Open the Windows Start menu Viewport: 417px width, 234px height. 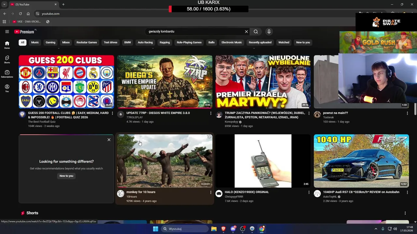click(155, 229)
